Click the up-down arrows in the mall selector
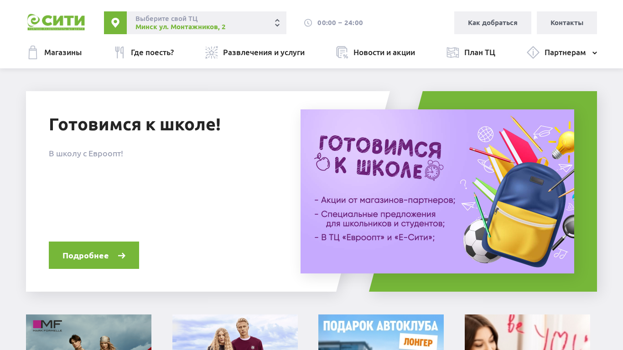Screen dimensions: 623x350 277,23
